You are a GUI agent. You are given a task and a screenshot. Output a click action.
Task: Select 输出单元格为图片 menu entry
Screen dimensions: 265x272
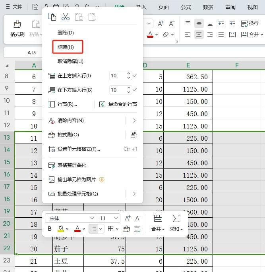coord(77,179)
